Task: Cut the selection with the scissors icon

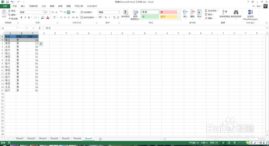Action: tap(12, 11)
